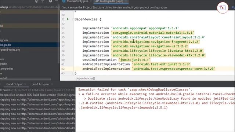
Task: Click the Select Opened File target icon
Action: [x=37, y=1]
